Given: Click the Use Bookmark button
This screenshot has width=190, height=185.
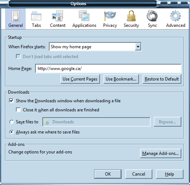Looking at the screenshot, I should point(121,79).
